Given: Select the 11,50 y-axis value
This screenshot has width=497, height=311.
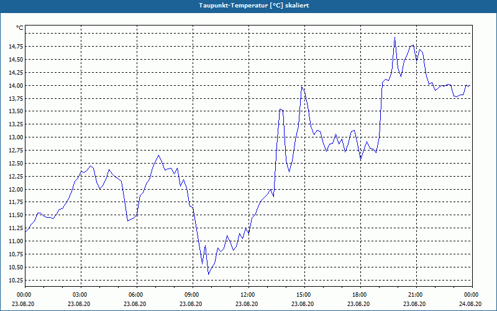Looking at the screenshot, I should click(16, 215).
